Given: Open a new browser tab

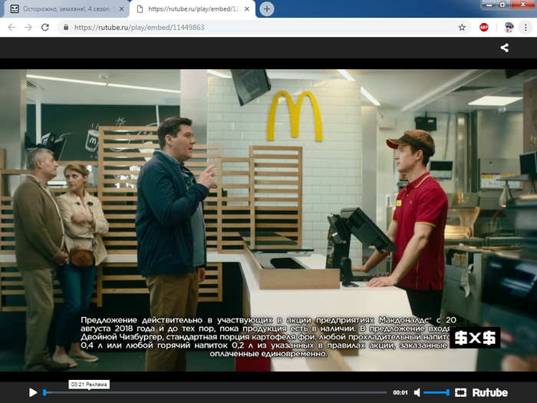Looking at the screenshot, I should click(x=267, y=8).
